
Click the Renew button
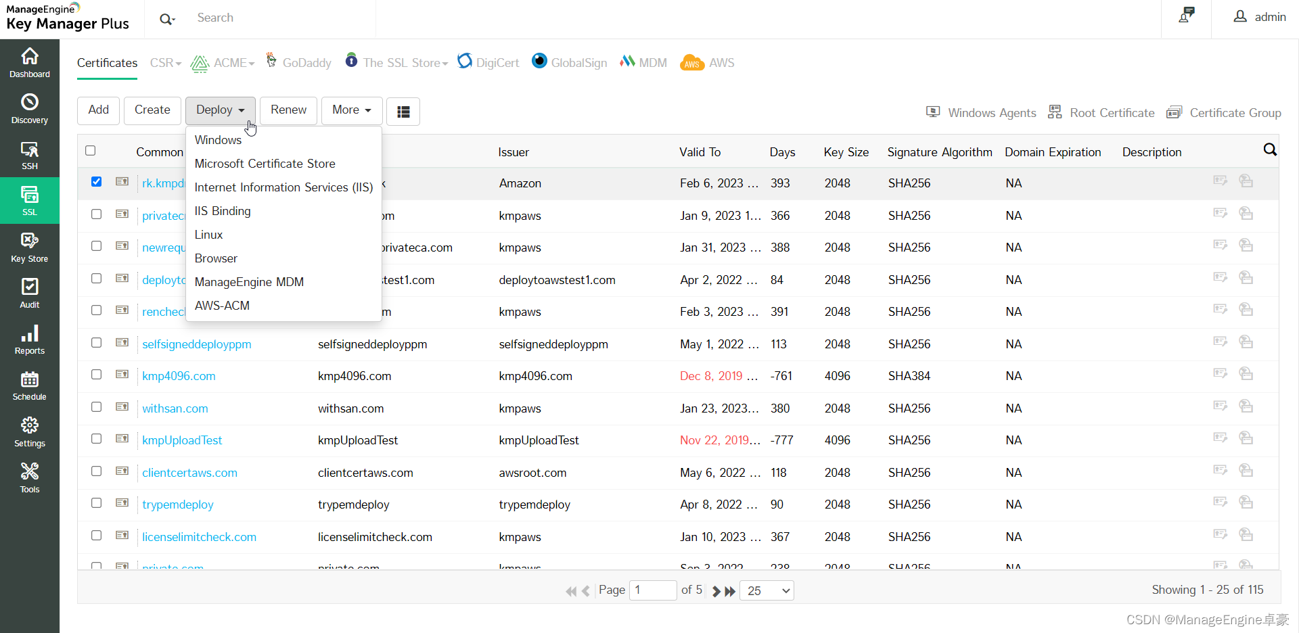point(289,110)
